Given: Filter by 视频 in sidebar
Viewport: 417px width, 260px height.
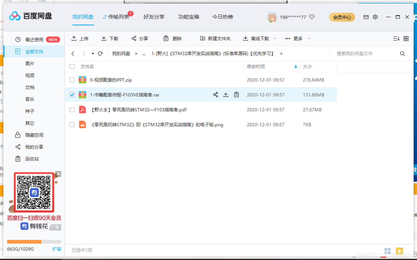Looking at the screenshot, I should pos(30,75).
